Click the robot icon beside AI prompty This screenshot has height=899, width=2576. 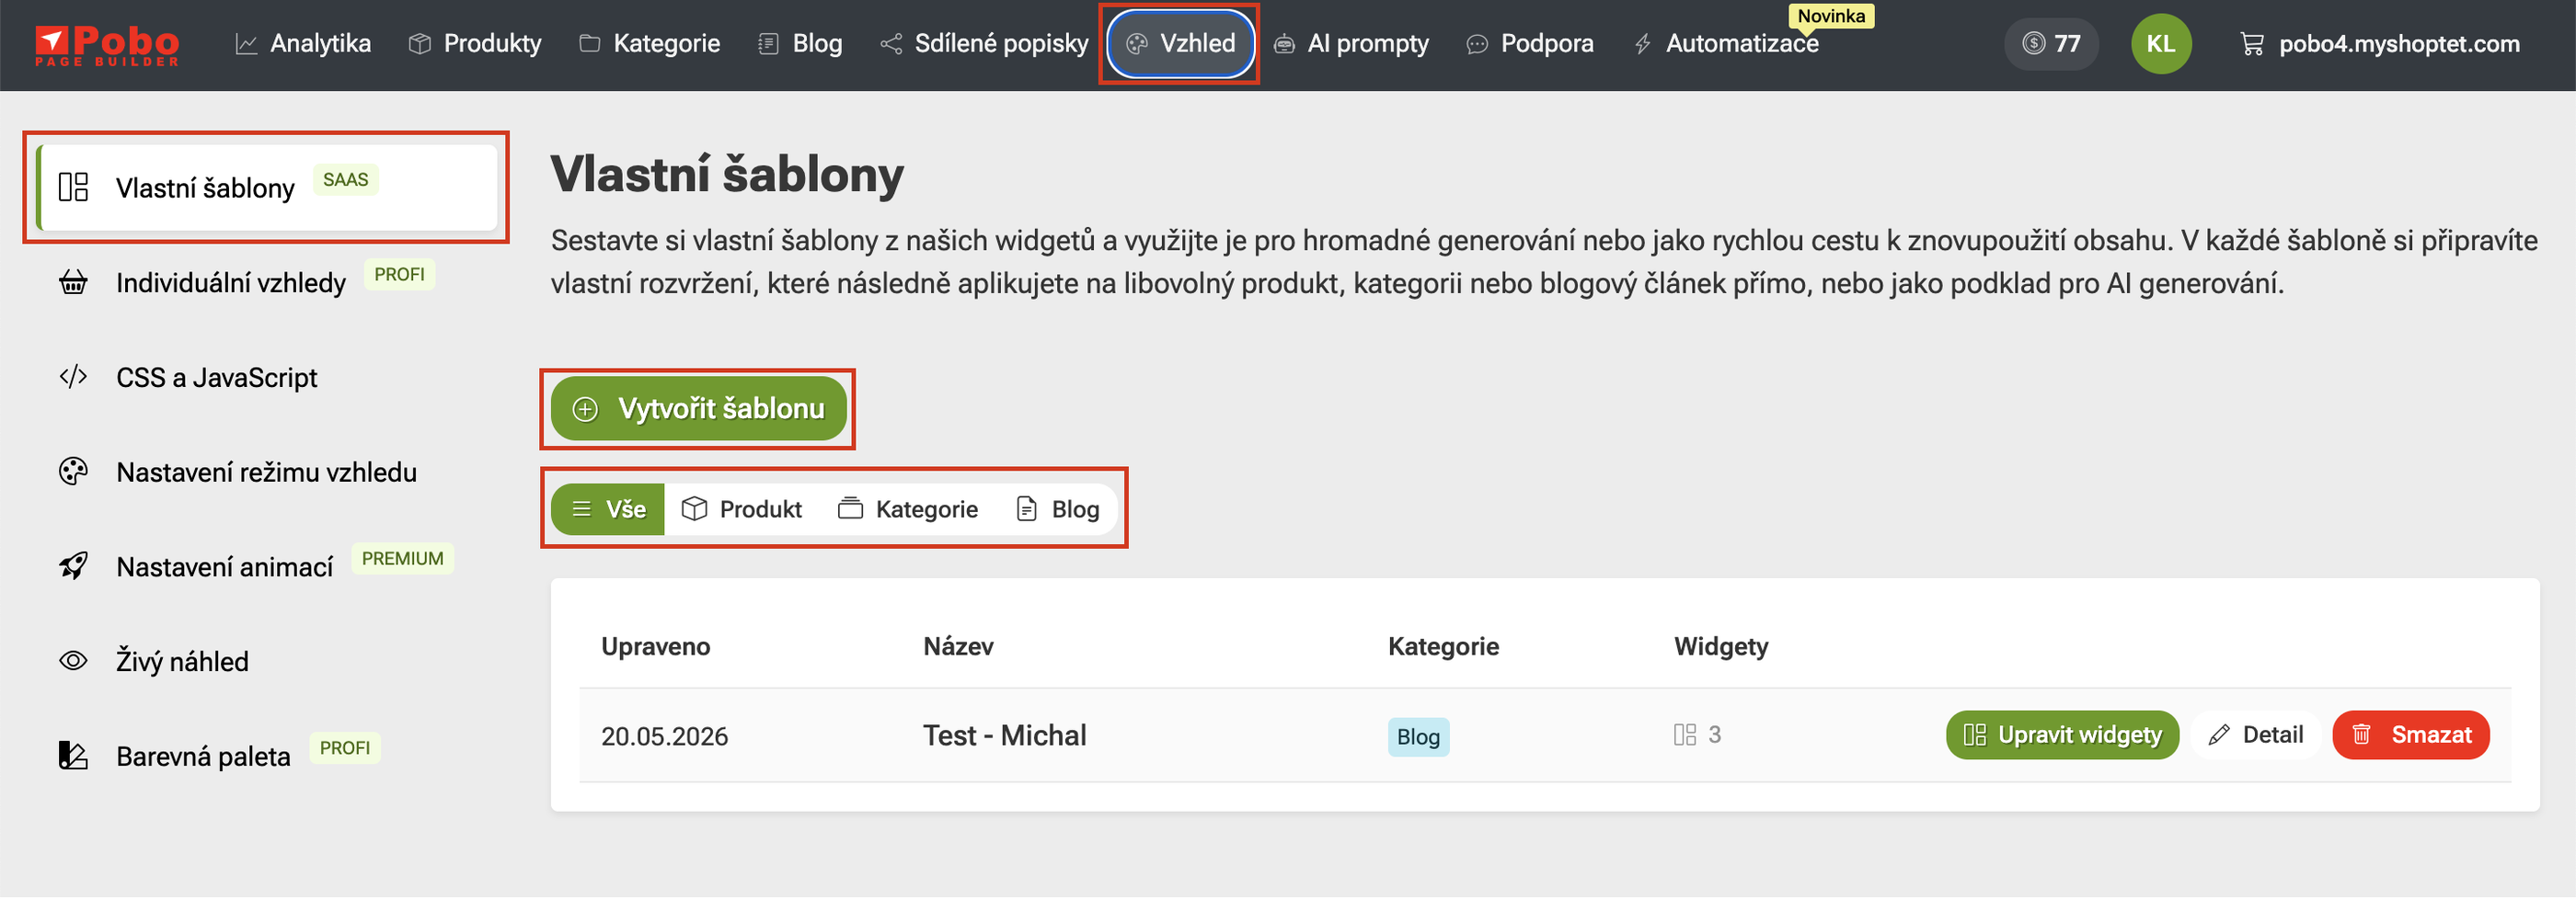(1284, 44)
